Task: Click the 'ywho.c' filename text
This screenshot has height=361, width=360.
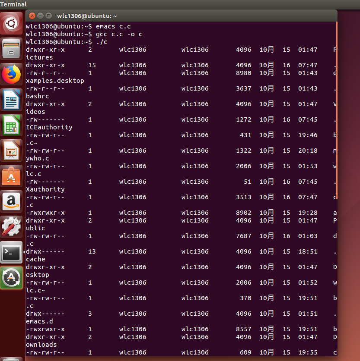Action: 37,158
